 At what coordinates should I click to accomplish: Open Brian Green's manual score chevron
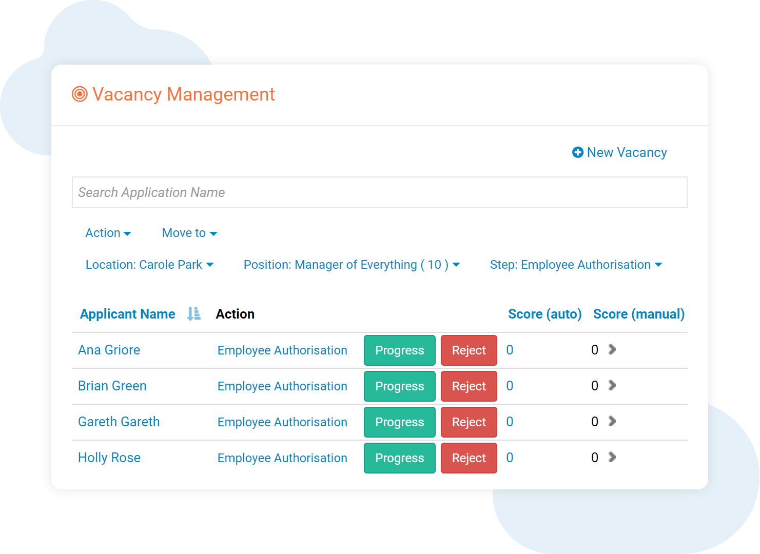point(612,385)
